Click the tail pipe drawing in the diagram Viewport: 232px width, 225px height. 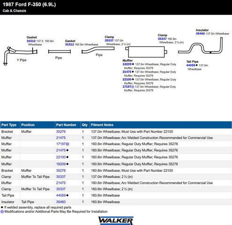pos(200,45)
